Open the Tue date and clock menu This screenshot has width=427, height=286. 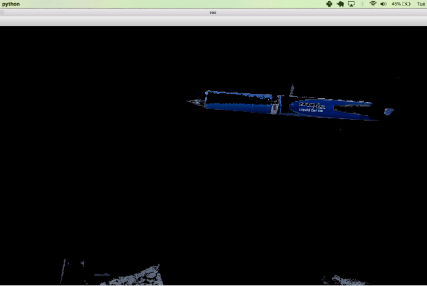[420, 4]
